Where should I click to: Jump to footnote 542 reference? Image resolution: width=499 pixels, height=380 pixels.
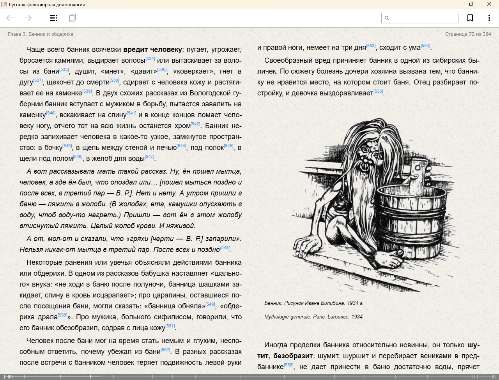[x=195, y=124]
